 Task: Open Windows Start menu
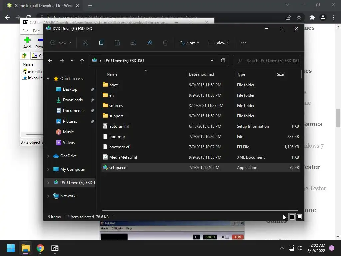tap(11, 248)
